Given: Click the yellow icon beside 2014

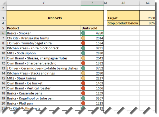Looking at the screenshot, I should pyautogui.click(x=83, y=38).
